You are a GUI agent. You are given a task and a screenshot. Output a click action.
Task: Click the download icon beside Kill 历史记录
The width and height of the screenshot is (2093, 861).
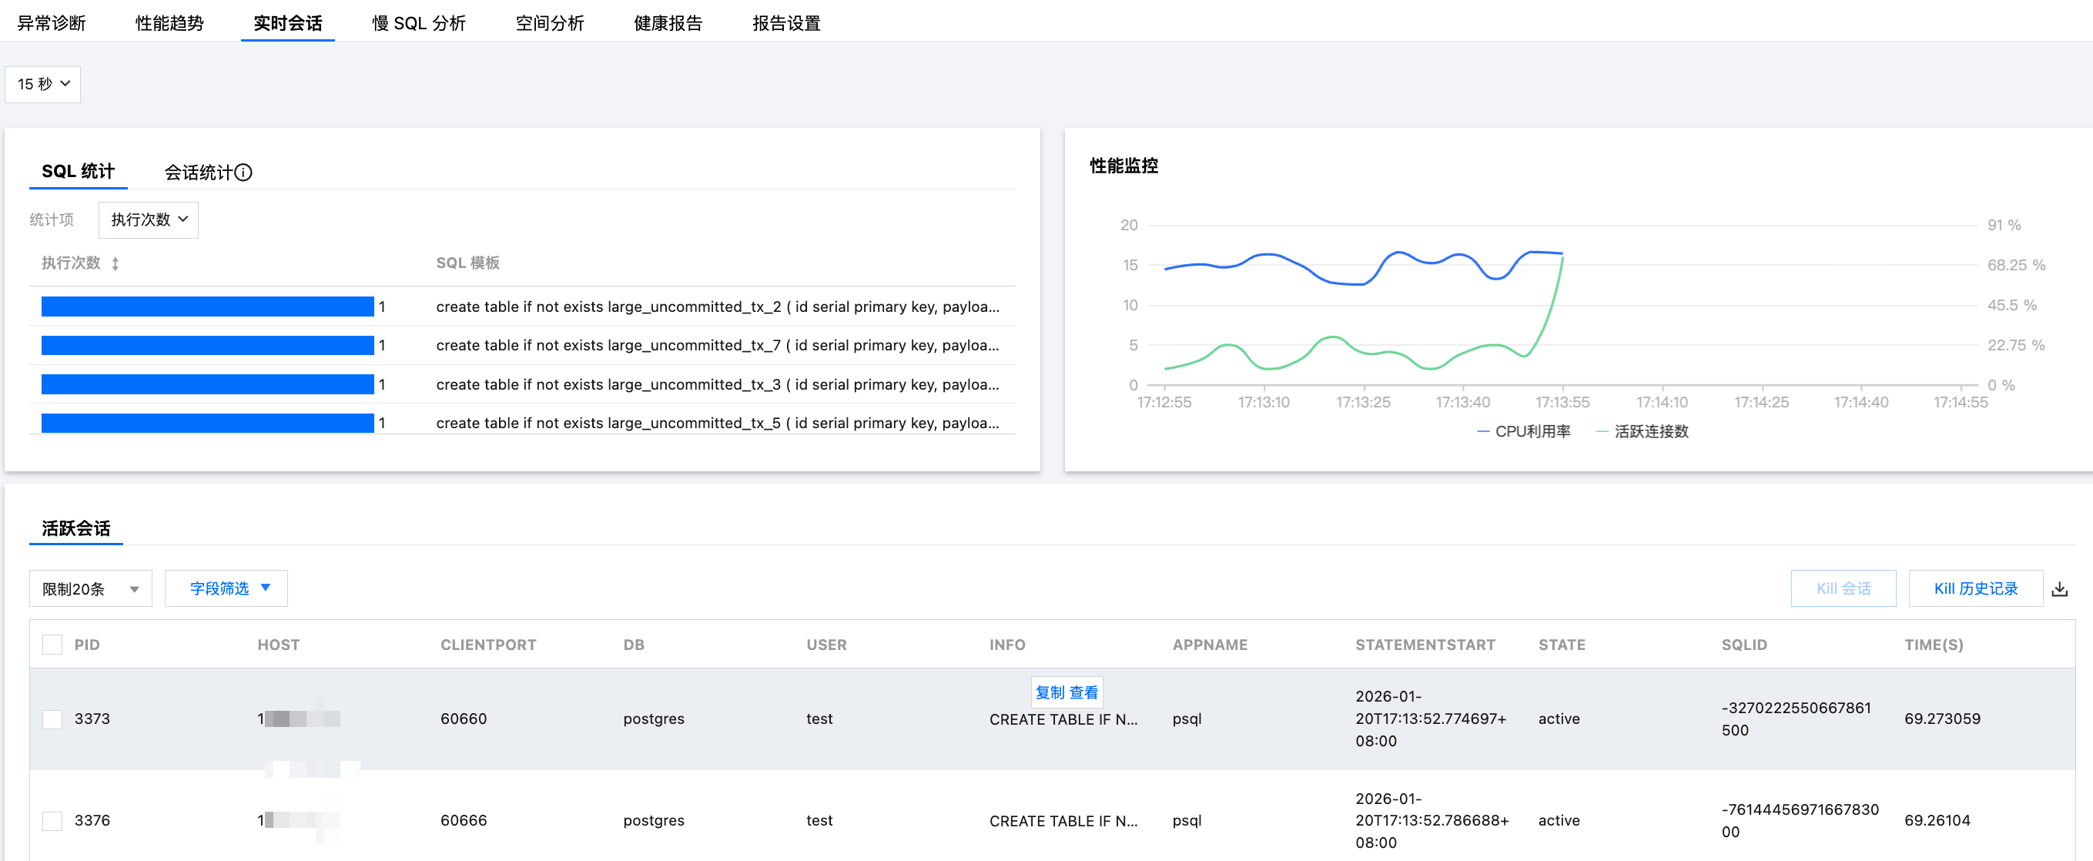point(2059,589)
